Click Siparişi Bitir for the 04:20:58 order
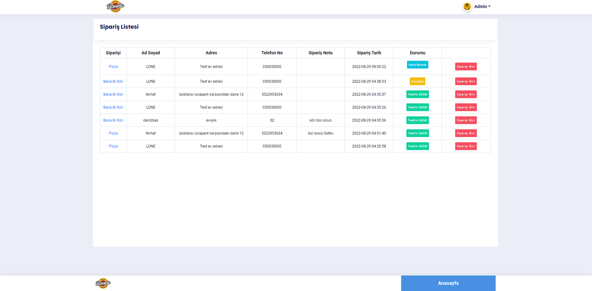The image size is (592, 291). pyautogui.click(x=466, y=146)
